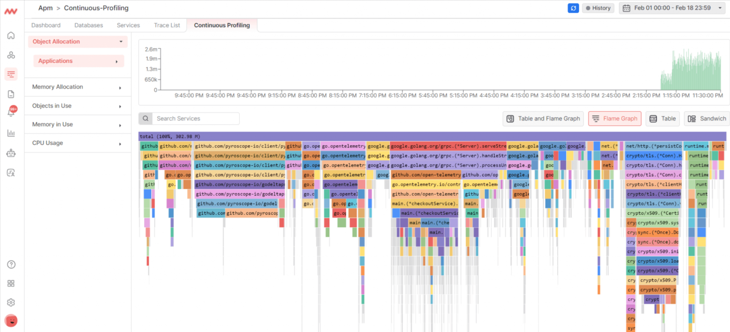Screen dimensions: 730x332
Task: Switch to Sandwich view
Action: pos(707,119)
